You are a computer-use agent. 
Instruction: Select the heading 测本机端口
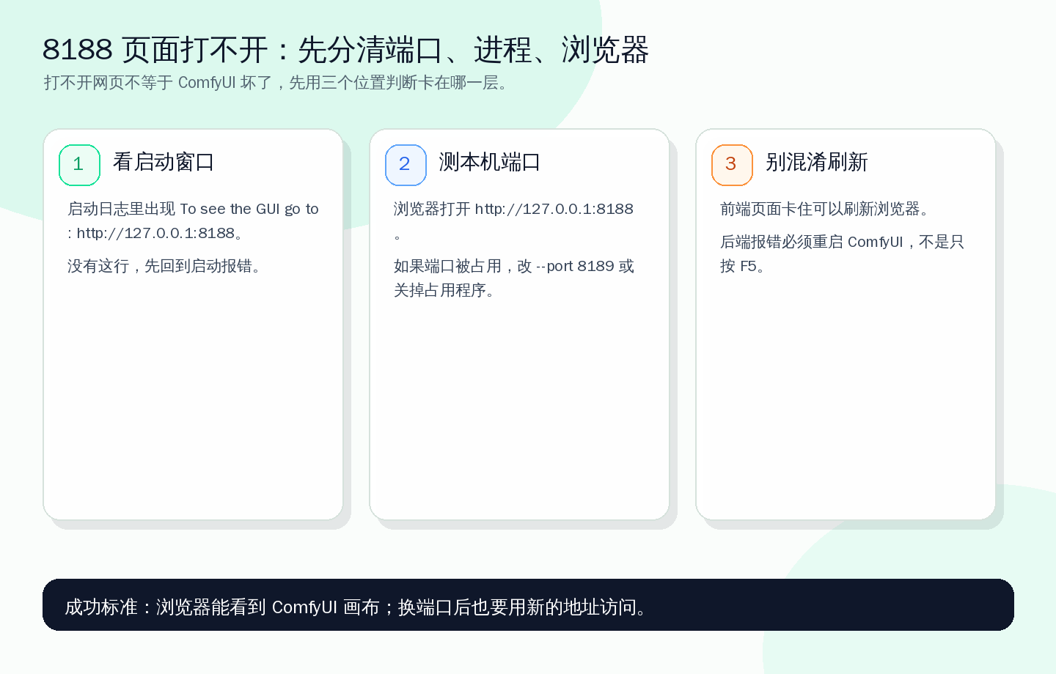[490, 162]
